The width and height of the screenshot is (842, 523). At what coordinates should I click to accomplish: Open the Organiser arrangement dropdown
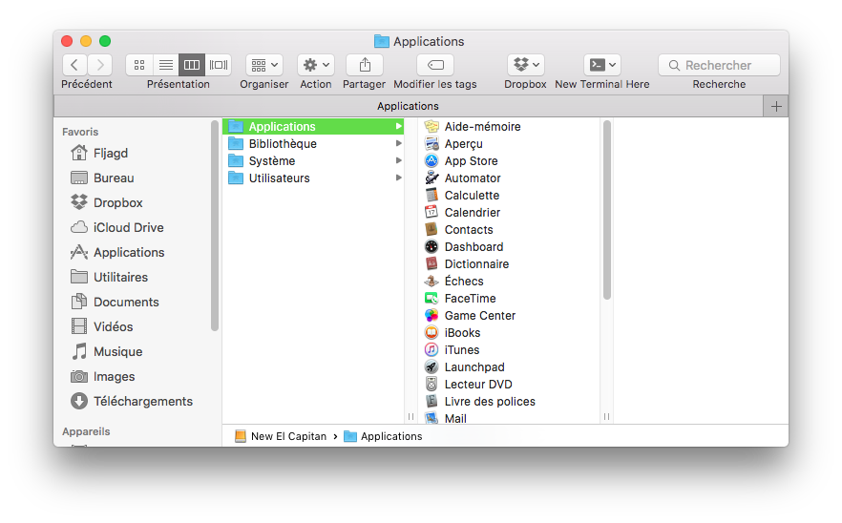point(264,65)
